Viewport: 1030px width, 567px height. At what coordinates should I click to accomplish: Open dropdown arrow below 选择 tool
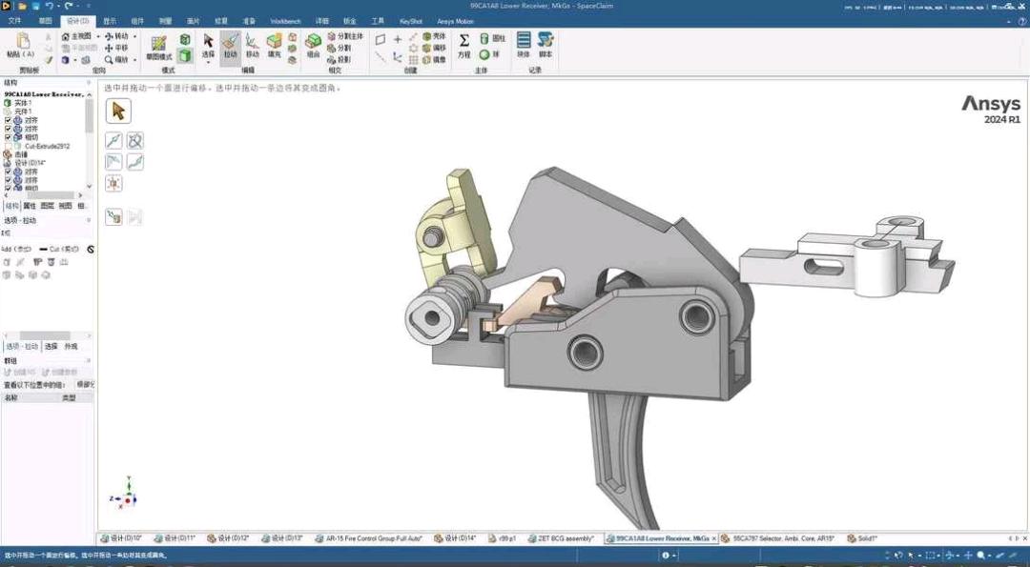coord(209,63)
